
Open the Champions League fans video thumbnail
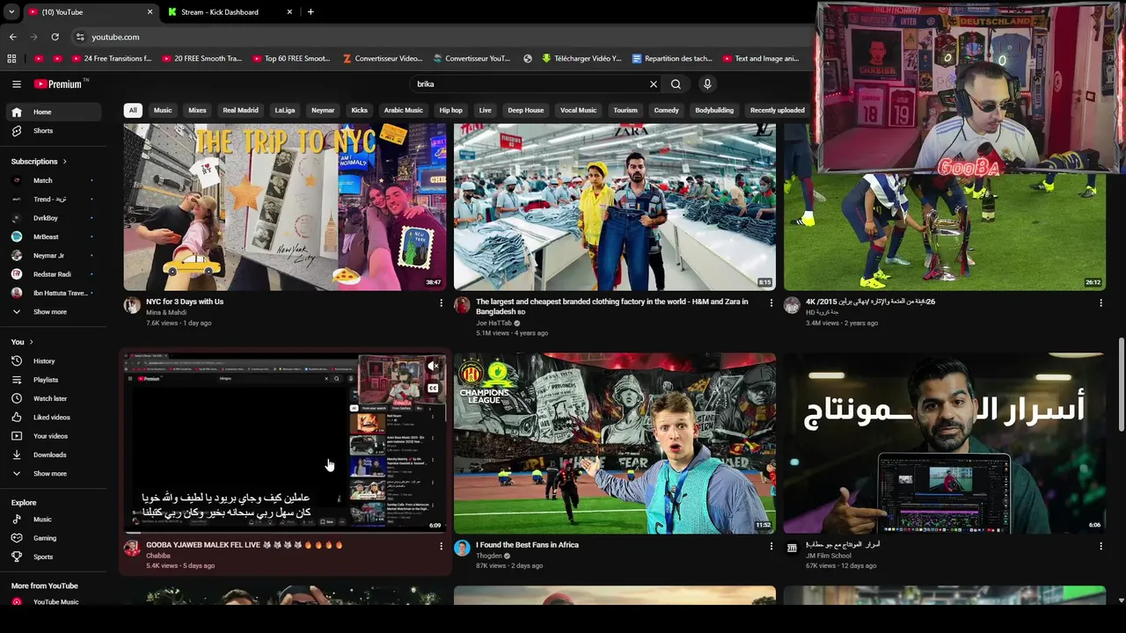click(x=615, y=443)
